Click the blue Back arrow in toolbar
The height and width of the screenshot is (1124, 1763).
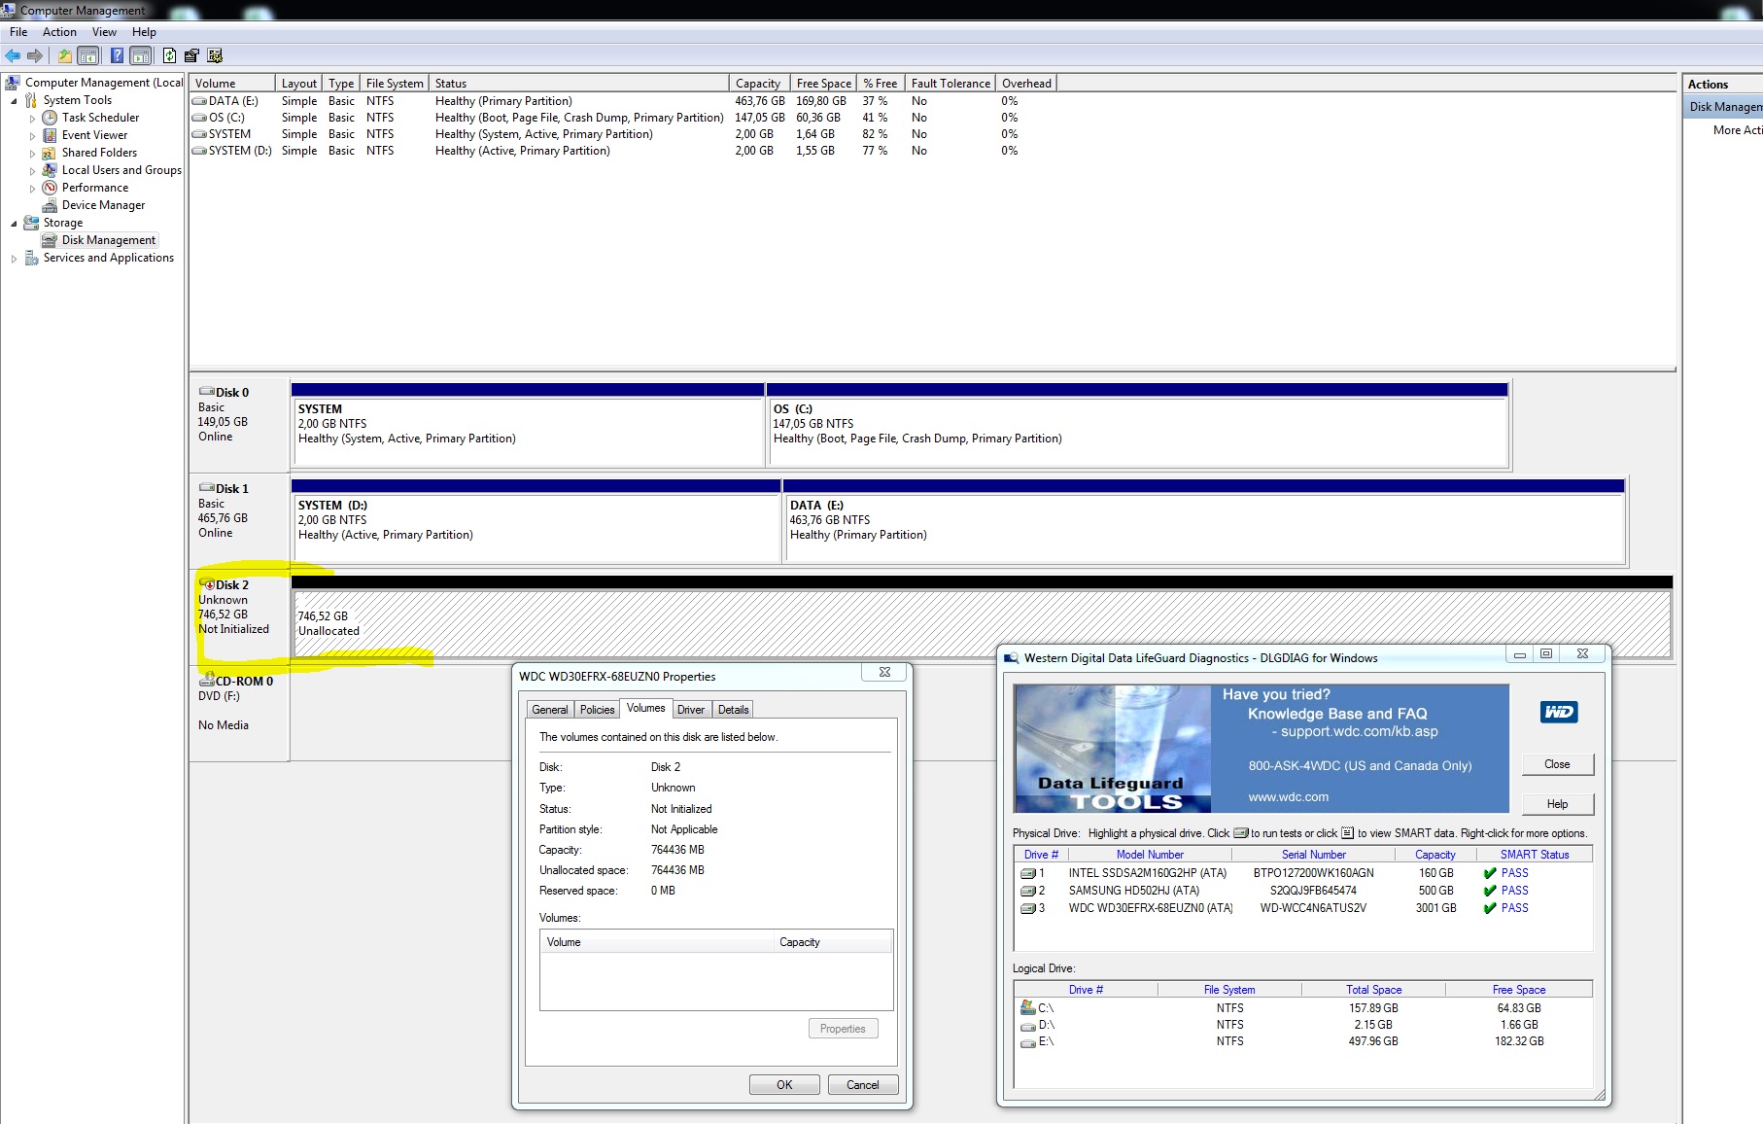tap(13, 55)
